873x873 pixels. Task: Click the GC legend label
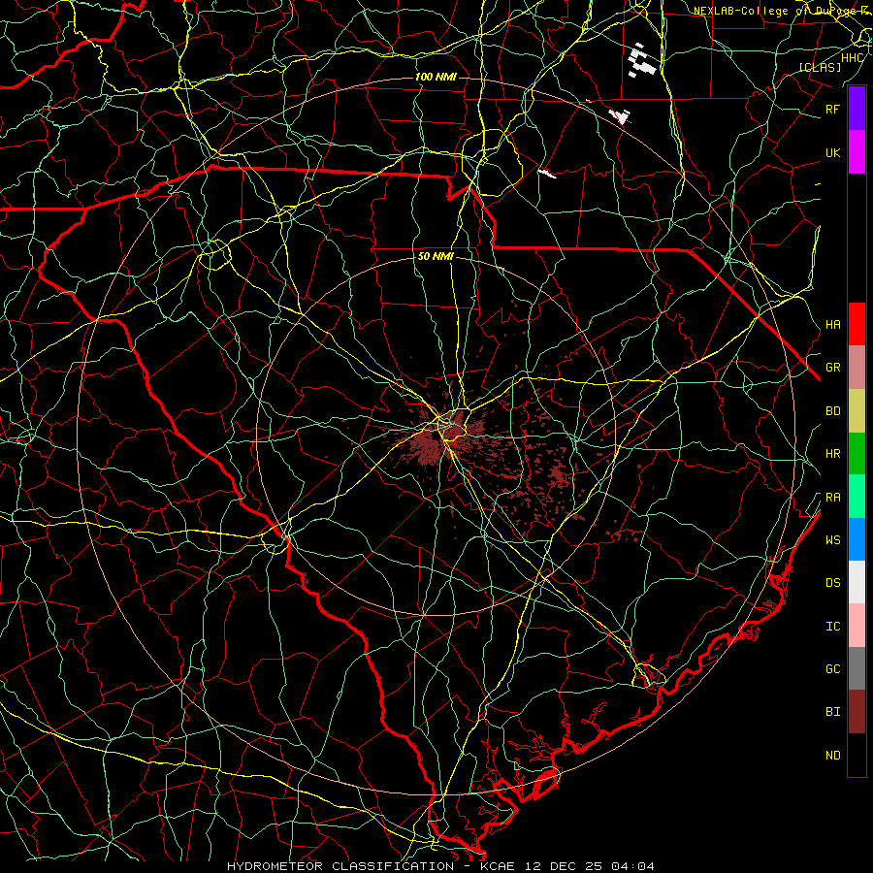pyautogui.click(x=832, y=668)
